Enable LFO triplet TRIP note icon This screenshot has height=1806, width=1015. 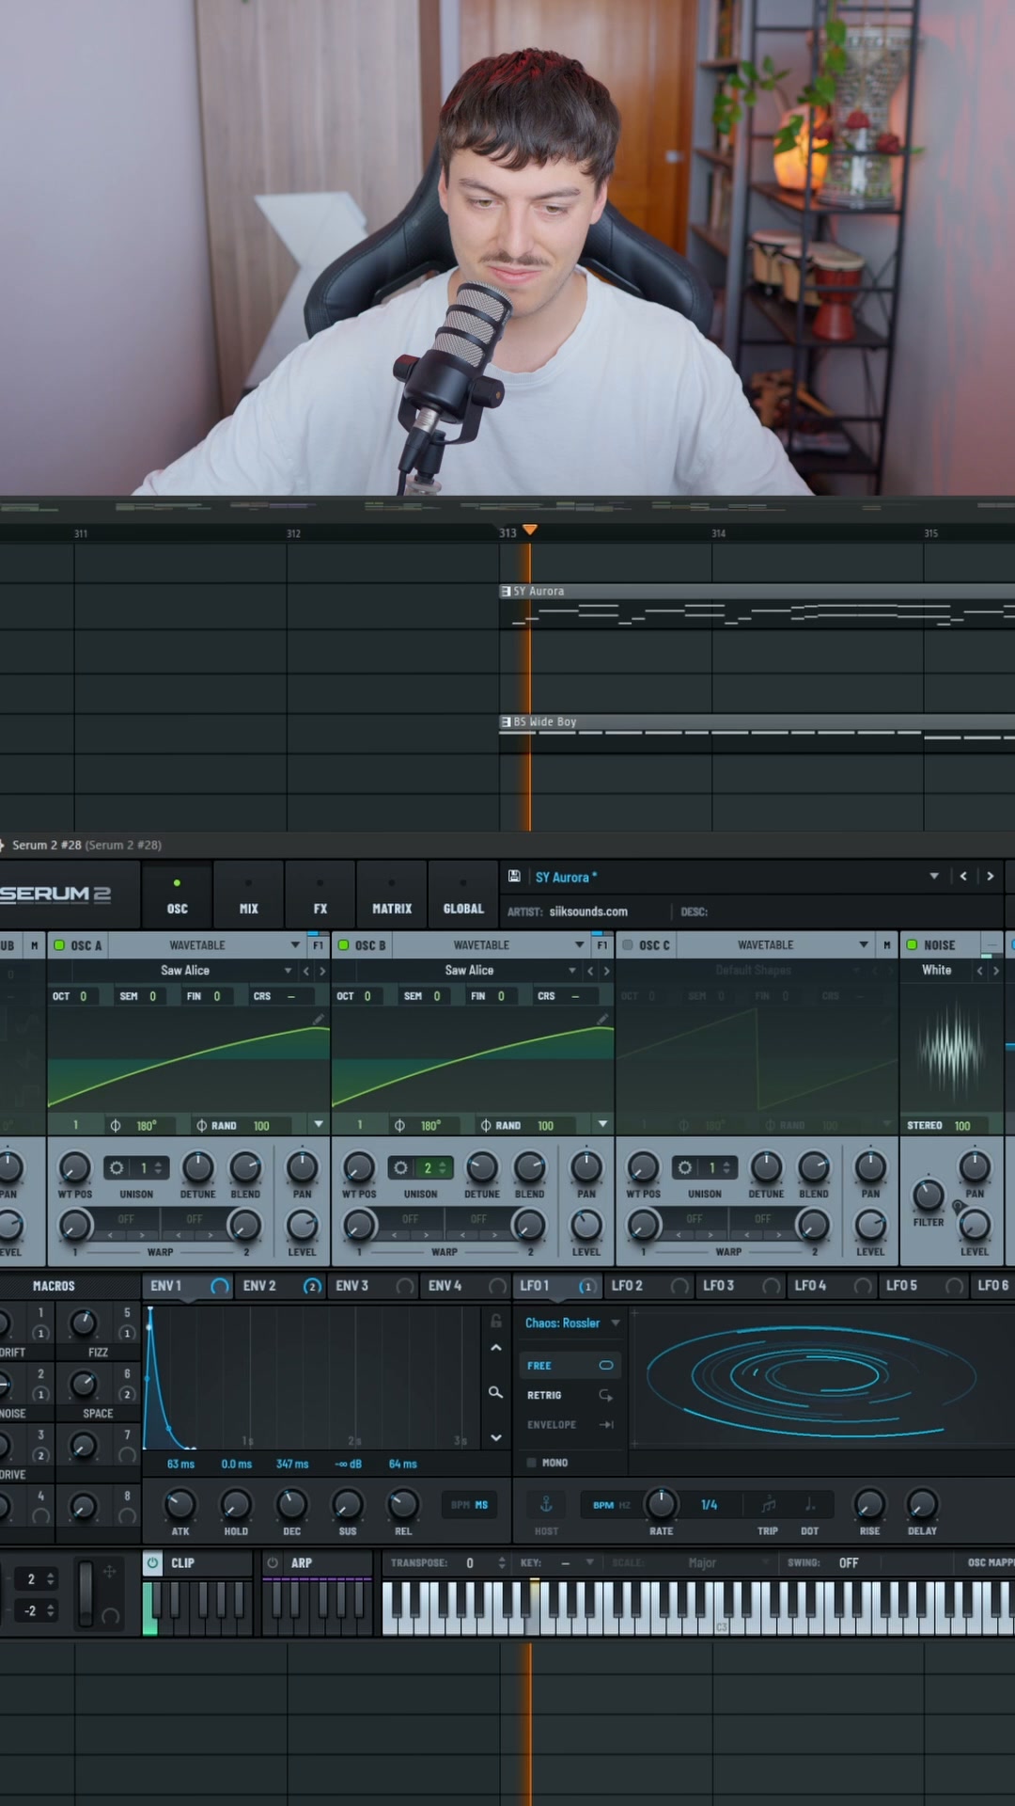(x=768, y=1504)
